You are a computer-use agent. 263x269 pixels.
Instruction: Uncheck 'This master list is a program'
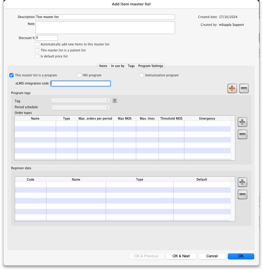(11, 75)
